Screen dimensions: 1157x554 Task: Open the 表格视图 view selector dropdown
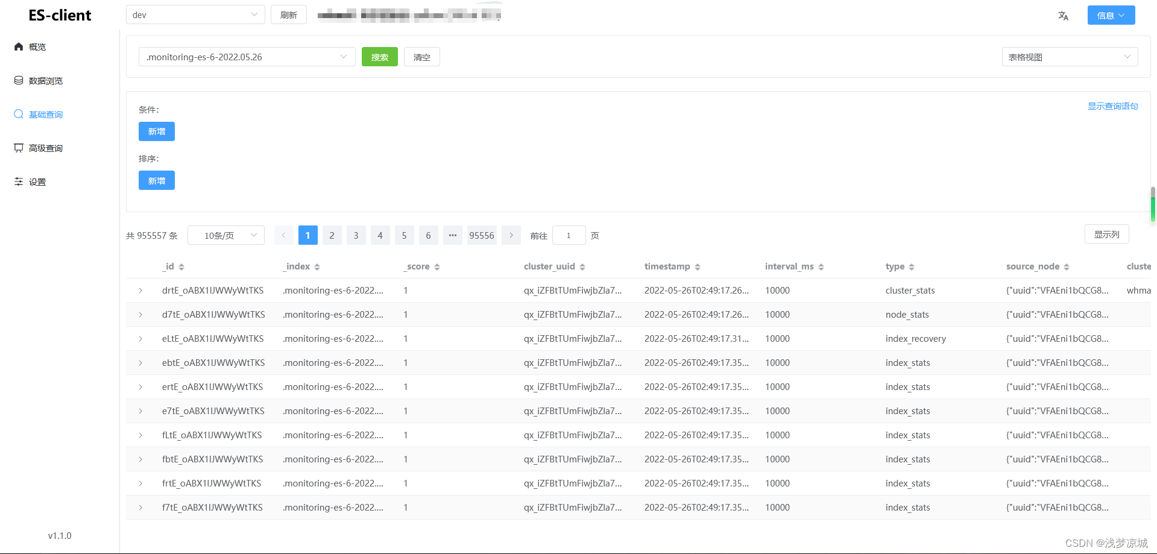pos(1068,57)
